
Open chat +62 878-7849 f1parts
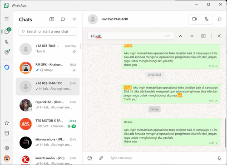[x=48, y=49]
